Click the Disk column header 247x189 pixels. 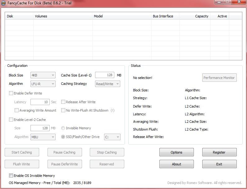[x=19, y=16]
